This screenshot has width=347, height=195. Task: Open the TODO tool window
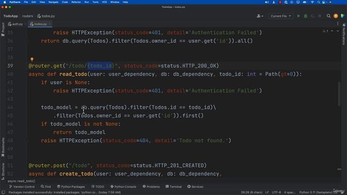[98, 186]
